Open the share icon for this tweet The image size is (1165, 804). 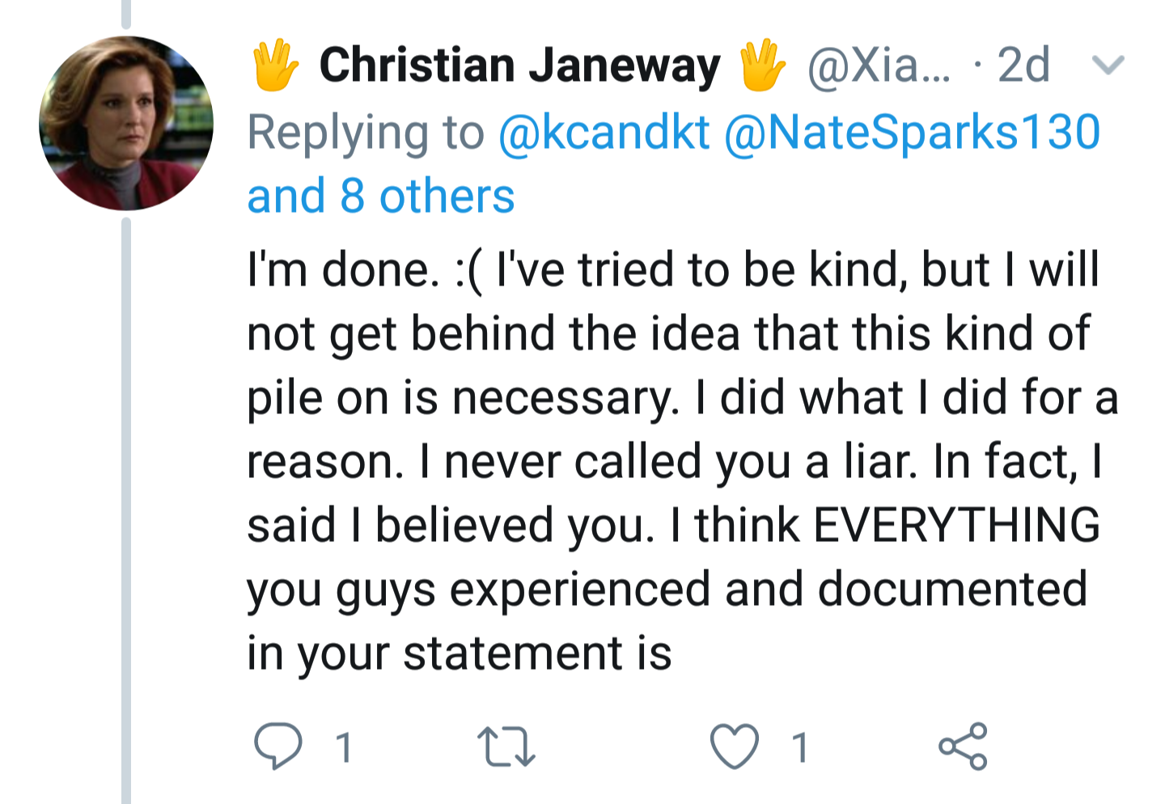click(963, 746)
